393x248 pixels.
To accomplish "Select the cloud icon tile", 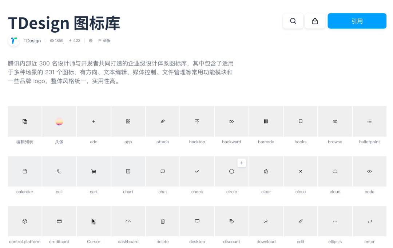I will (335, 171).
